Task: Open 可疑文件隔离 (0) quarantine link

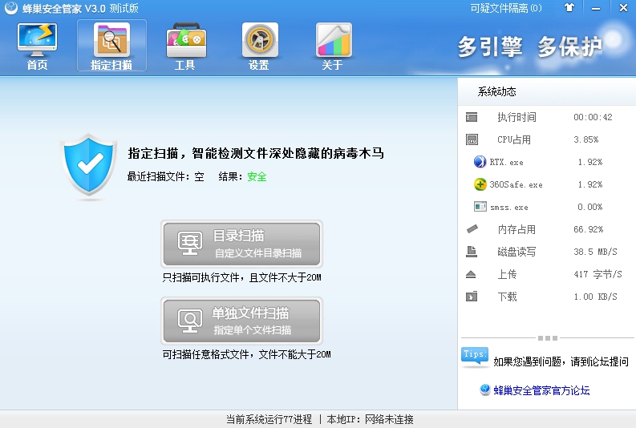Action: (x=506, y=8)
